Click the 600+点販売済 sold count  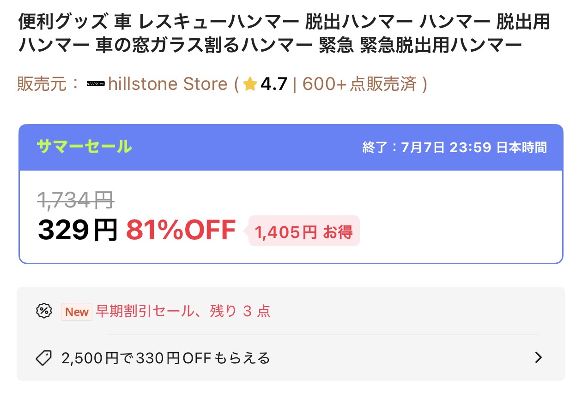point(360,84)
